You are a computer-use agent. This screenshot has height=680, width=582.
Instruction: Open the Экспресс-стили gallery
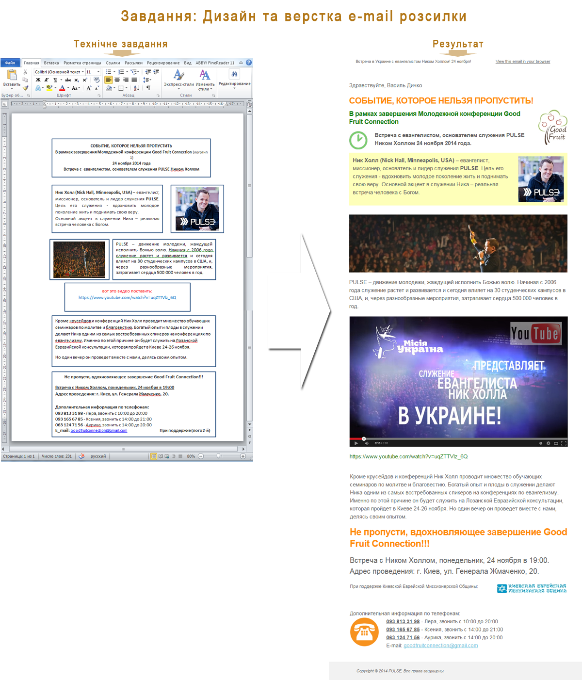click(178, 80)
